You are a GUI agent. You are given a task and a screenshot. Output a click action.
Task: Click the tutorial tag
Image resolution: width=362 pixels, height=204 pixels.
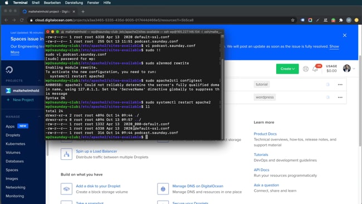262,84
